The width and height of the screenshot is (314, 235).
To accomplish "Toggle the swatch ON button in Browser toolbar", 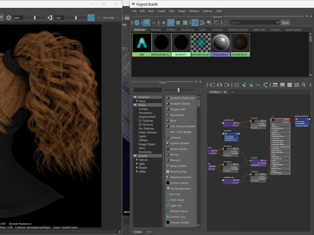I will 137,22.
